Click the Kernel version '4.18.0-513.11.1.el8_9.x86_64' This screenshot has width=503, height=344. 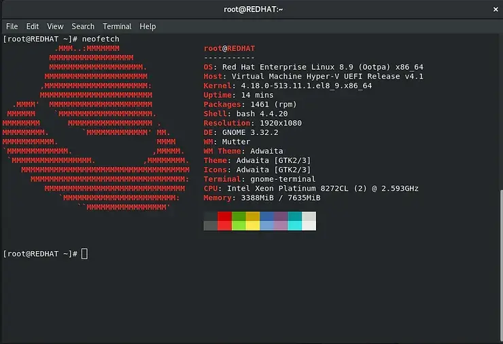point(307,85)
